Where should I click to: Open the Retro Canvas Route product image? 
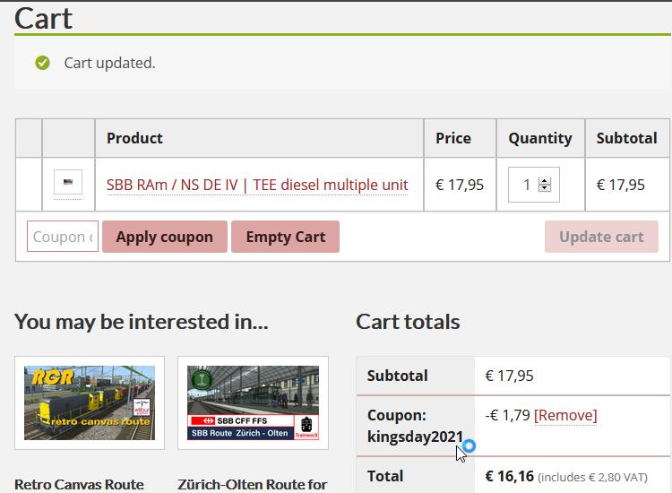[x=90, y=403]
